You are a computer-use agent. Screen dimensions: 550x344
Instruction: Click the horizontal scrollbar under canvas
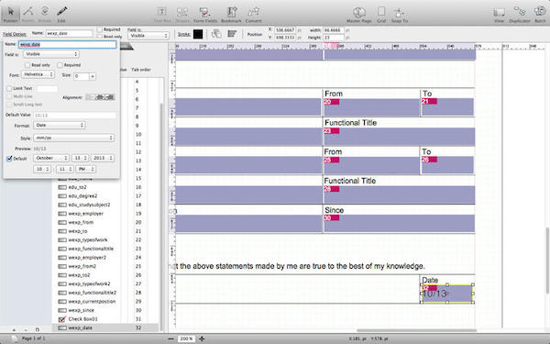(x=416, y=330)
